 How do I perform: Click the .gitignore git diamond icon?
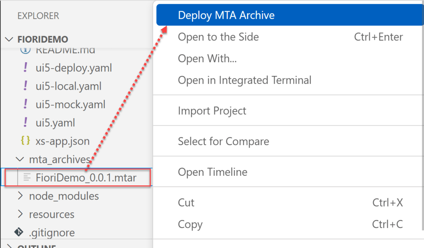[x=19, y=232]
